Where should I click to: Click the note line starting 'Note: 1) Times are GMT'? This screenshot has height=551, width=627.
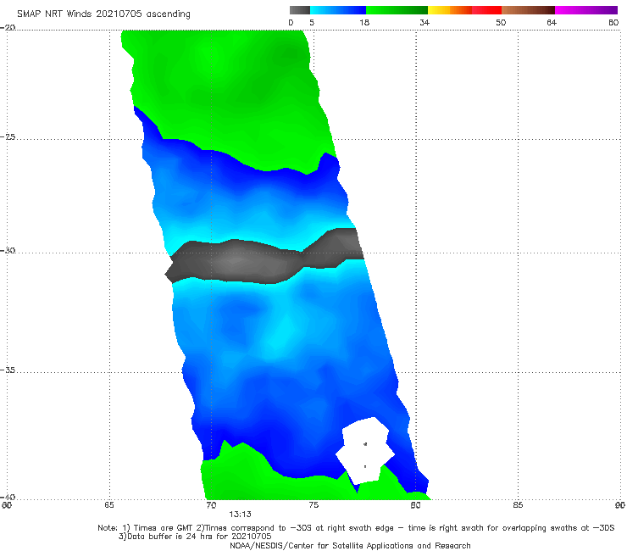(x=356, y=528)
